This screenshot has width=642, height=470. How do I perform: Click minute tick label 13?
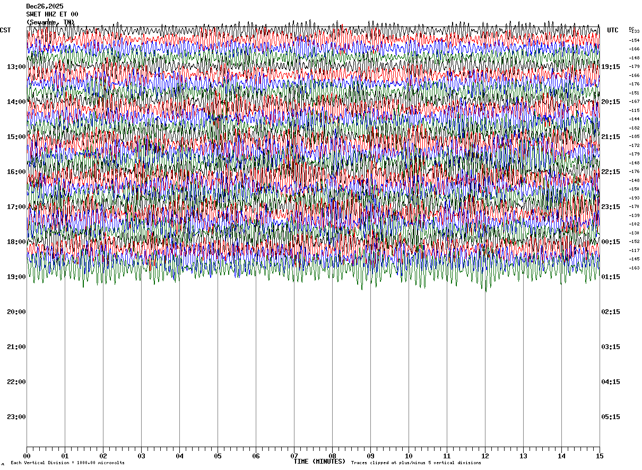(x=523, y=456)
